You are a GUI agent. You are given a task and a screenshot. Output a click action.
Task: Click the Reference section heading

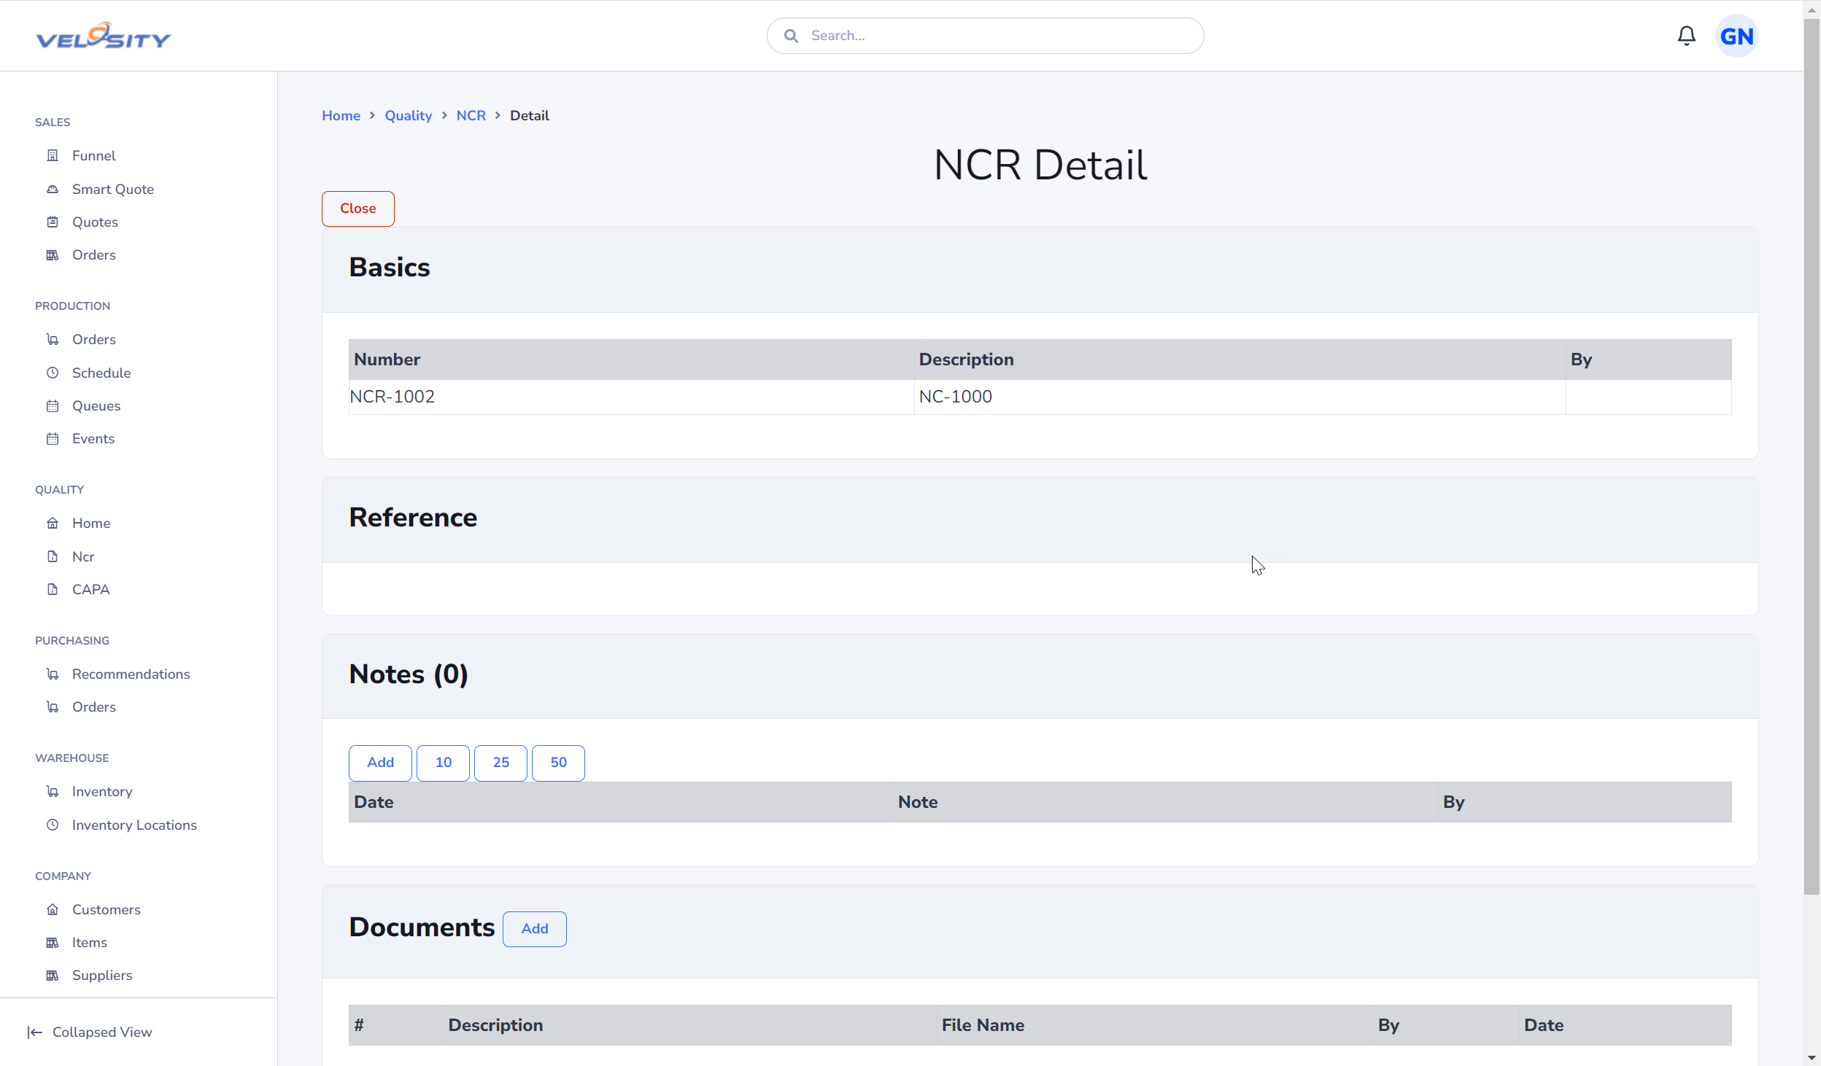tap(413, 518)
